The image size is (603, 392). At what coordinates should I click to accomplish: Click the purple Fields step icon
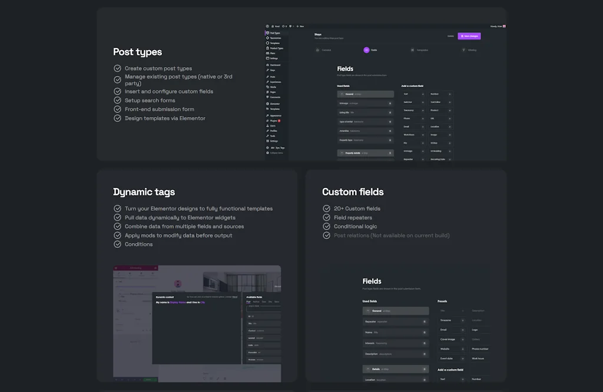coord(366,50)
